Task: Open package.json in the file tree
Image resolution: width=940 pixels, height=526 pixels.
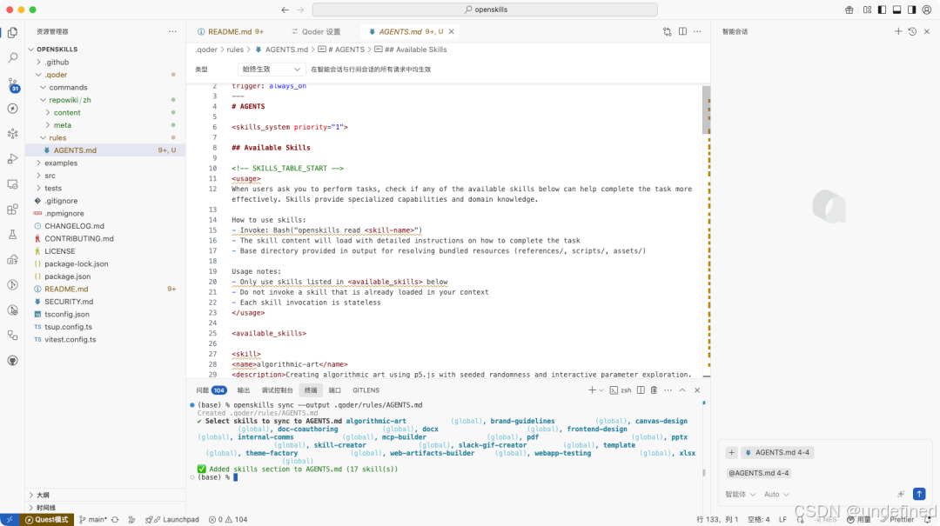Action: coord(105,276)
